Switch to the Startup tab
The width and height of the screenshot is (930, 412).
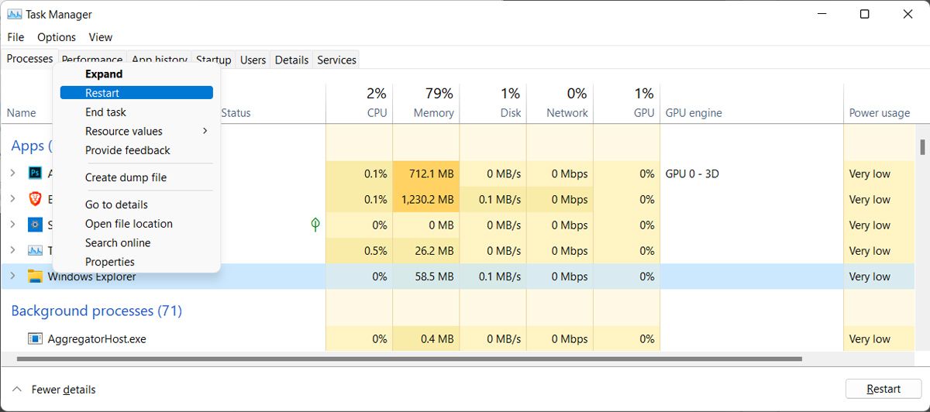[213, 60]
